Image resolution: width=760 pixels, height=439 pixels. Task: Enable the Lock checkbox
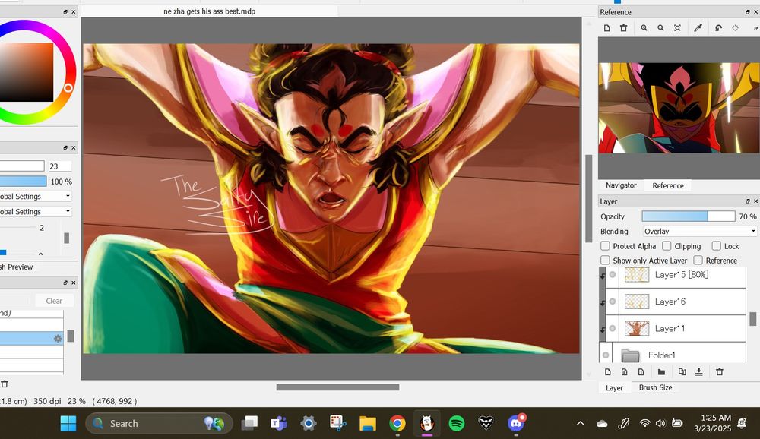click(x=717, y=246)
